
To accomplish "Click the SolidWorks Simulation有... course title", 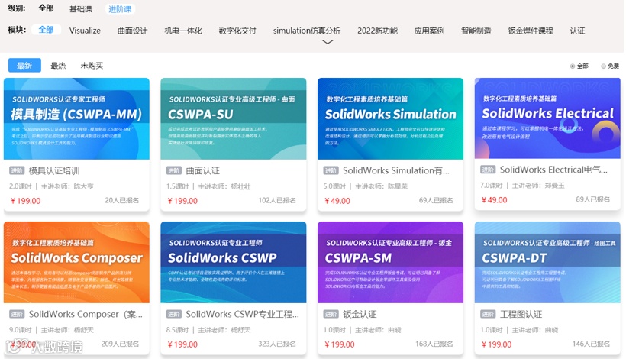I will pyautogui.click(x=396, y=171).
